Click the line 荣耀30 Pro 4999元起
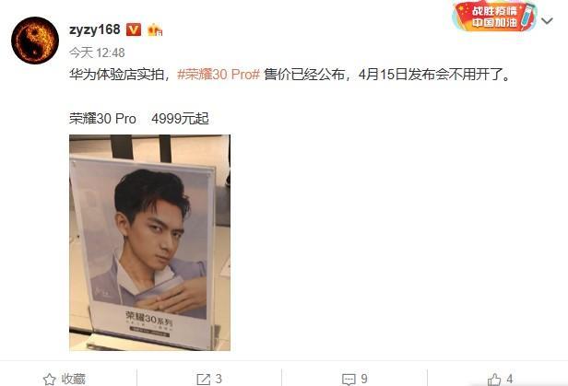The image size is (568, 386). 139,119
